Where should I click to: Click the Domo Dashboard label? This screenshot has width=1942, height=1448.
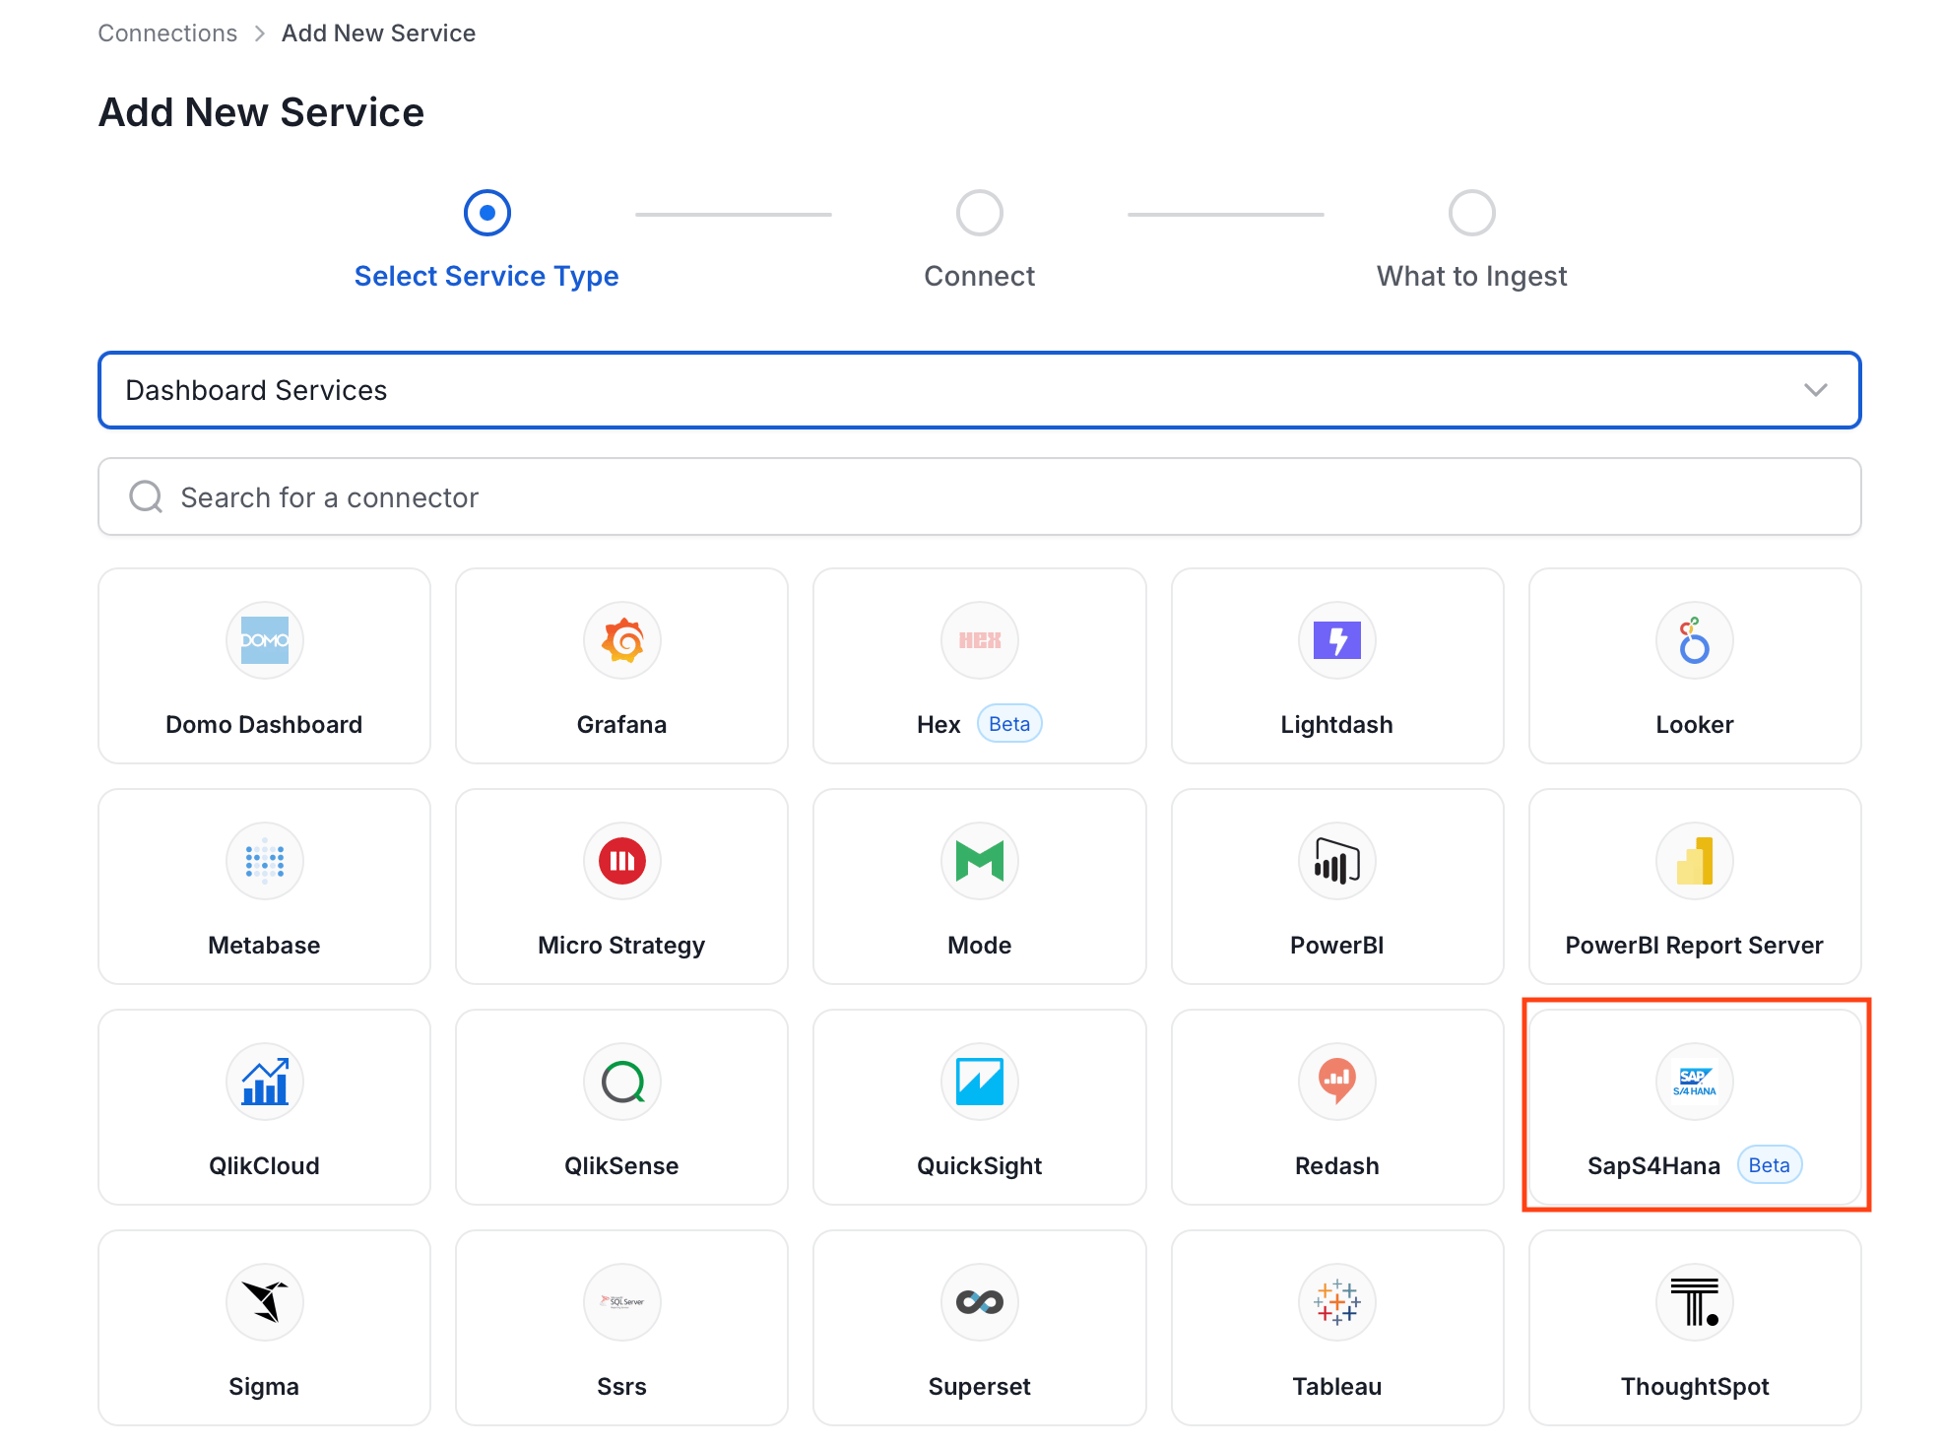[x=264, y=724]
